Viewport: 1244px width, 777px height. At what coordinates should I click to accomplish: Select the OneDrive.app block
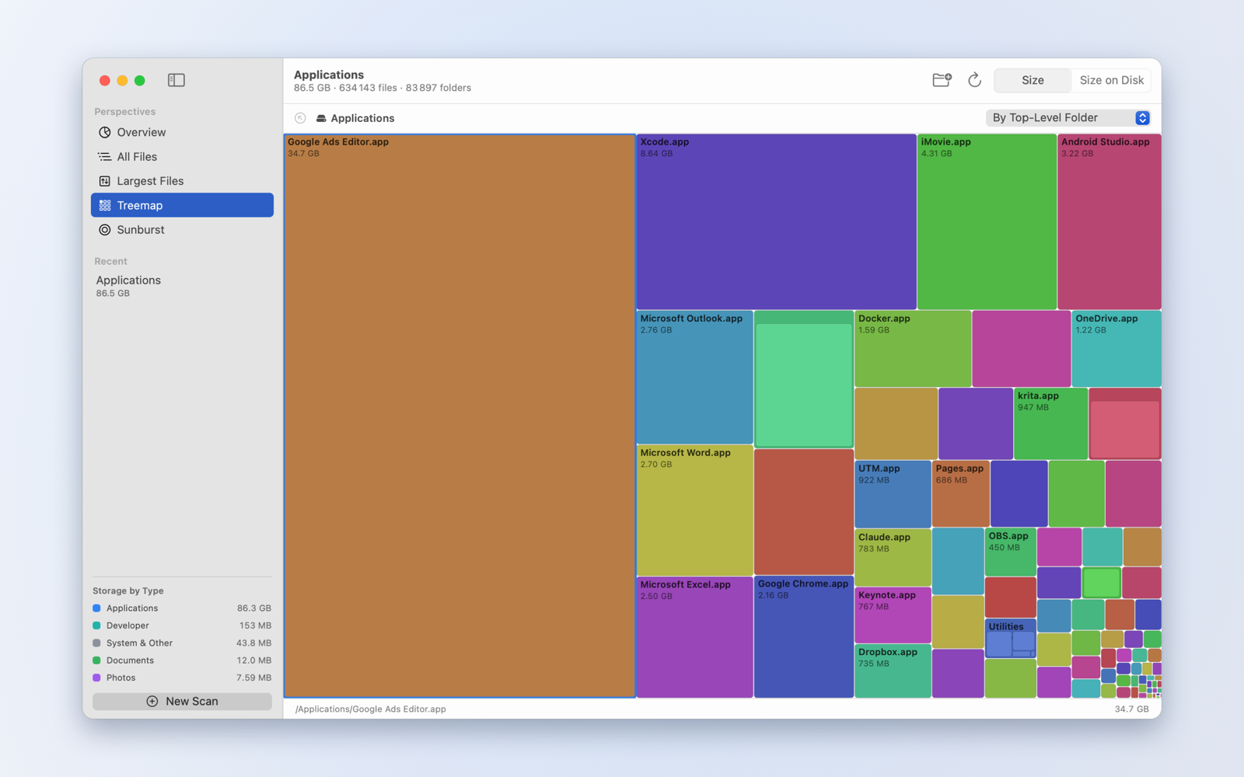1116,349
